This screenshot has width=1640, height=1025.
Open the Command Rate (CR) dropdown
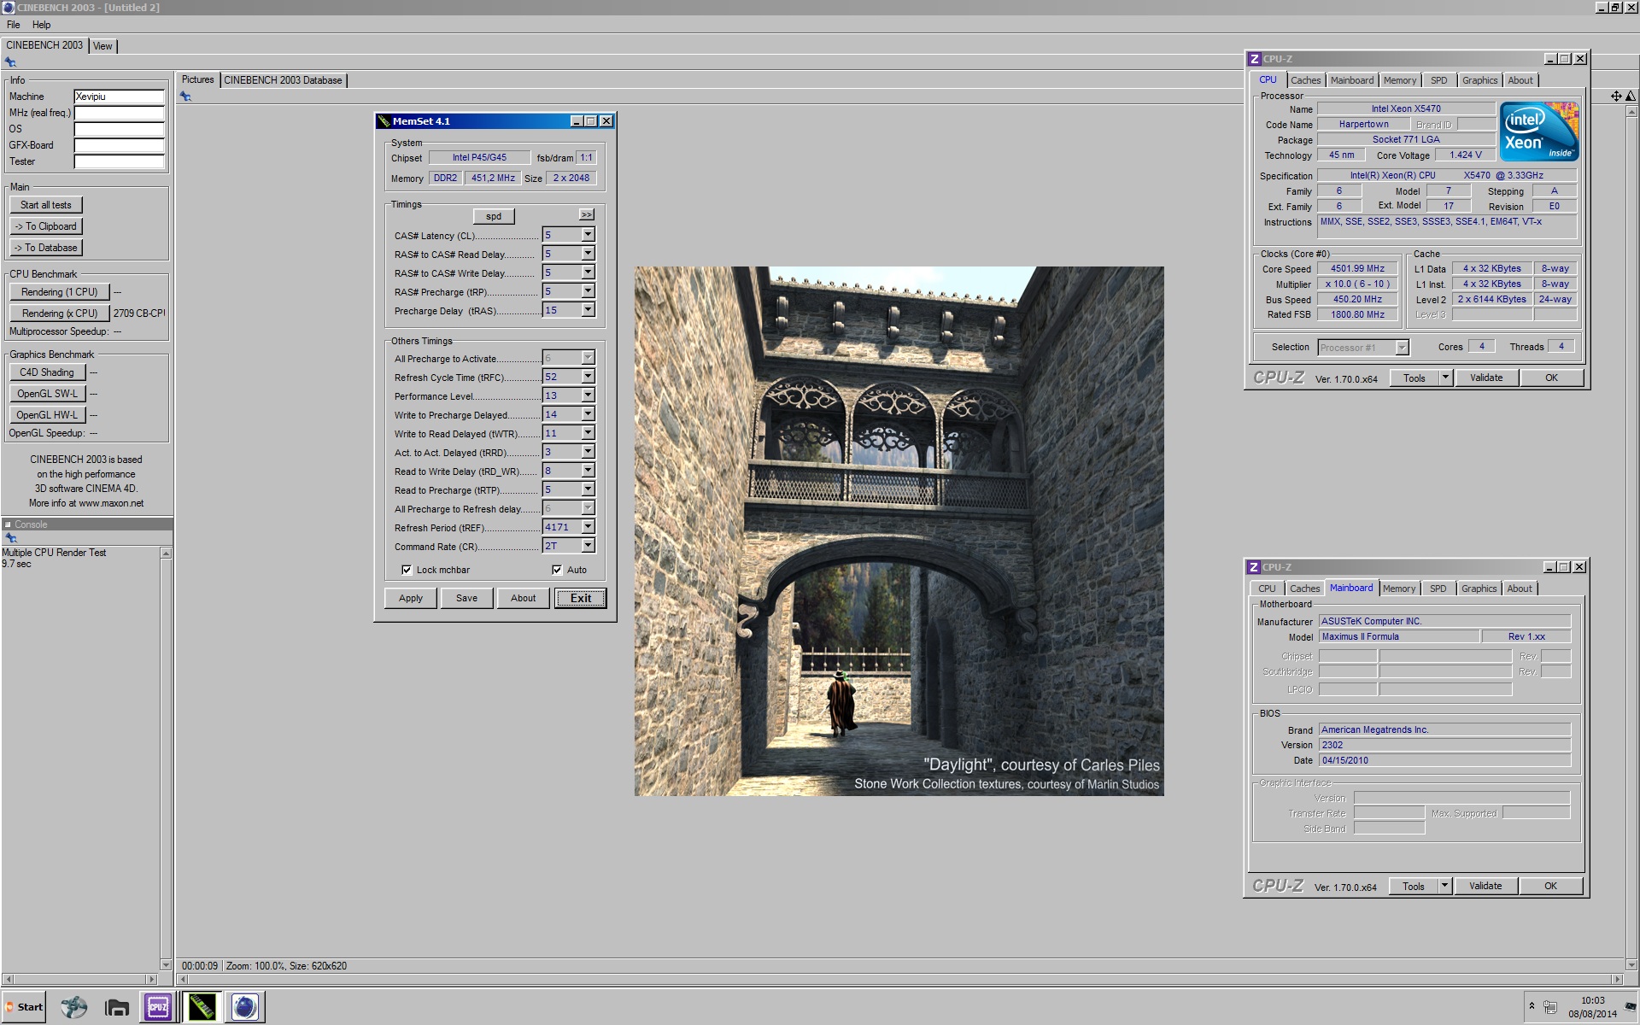coord(588,546)
